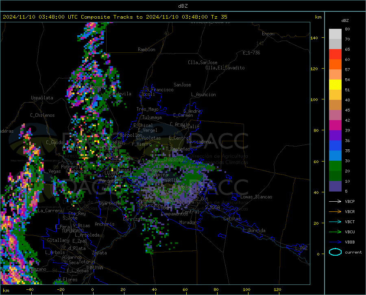Click the 'TUNUYAN' label on the map
The image size is (366, 295).
(94, 268)
